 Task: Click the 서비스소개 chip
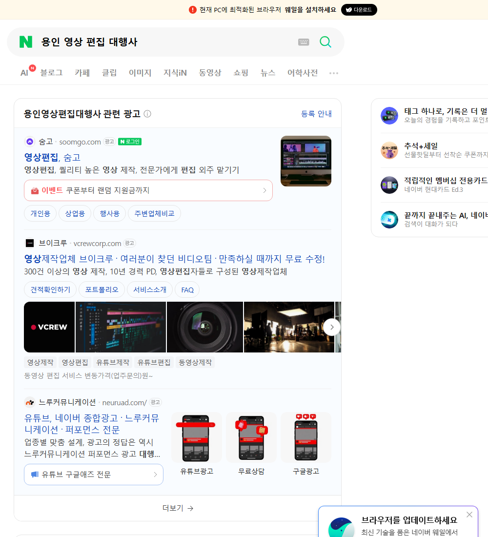click(x=150, y=289)
